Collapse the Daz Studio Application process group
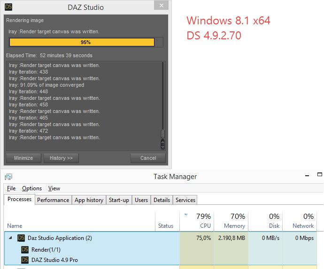324x269 pixels. (11, 238)
